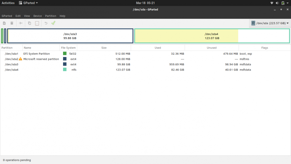Open the Device menu
The width and height of the screenshot is (291, 164).
[x=38, y=16]
